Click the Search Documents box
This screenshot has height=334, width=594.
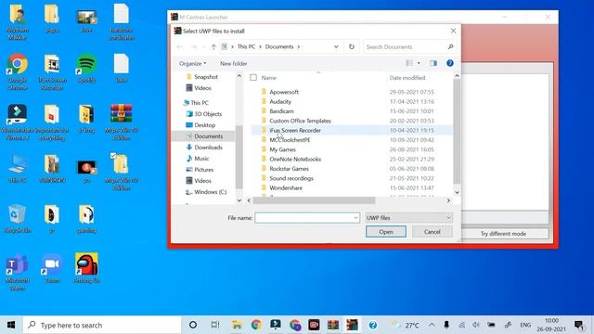click(409, 46)
